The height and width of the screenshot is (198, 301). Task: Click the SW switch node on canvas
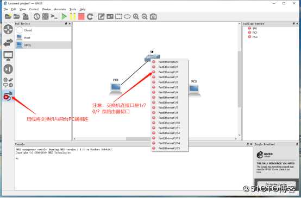pyautogui.click(x=152, y=57)
